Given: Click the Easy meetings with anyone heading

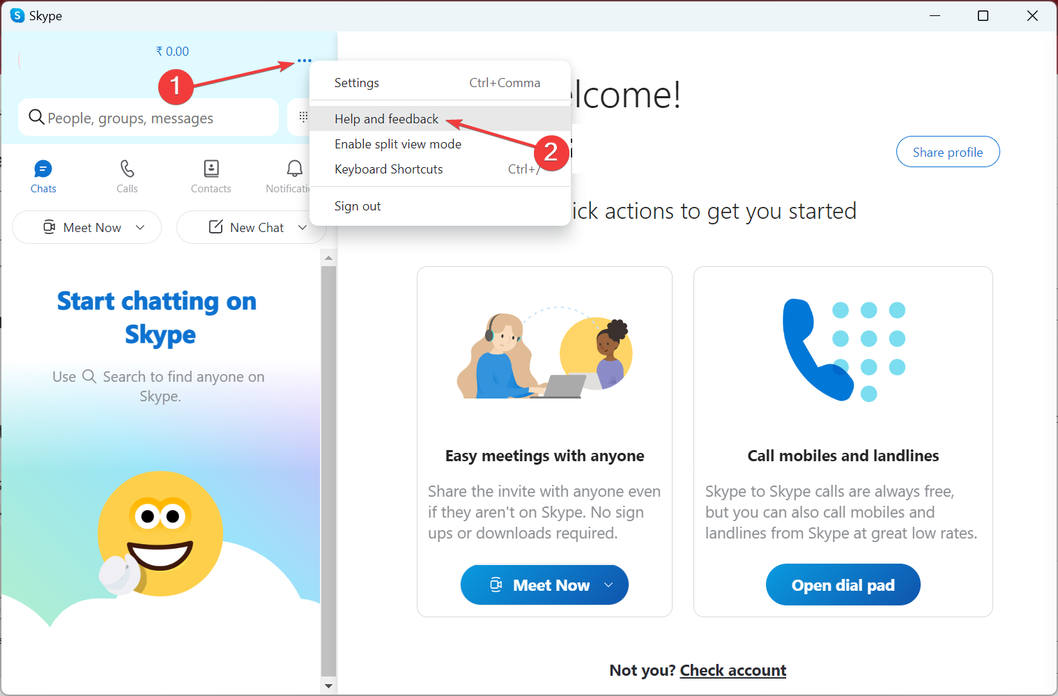Looking at the screenshot, I should pos(544,456).
